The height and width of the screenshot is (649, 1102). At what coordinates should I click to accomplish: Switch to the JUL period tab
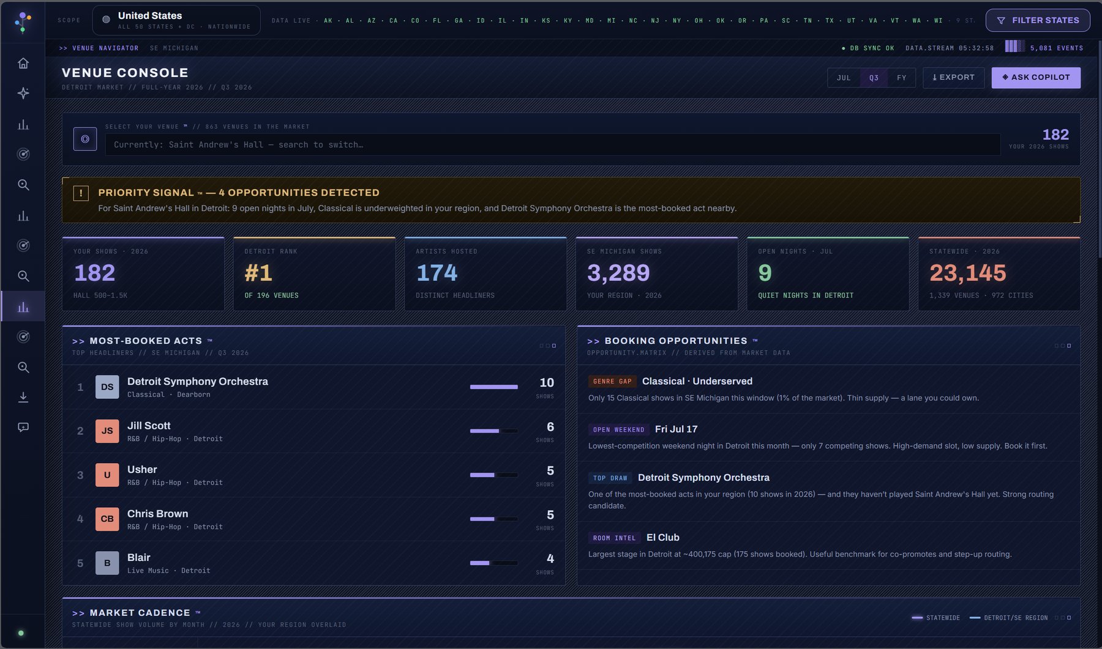844,78
